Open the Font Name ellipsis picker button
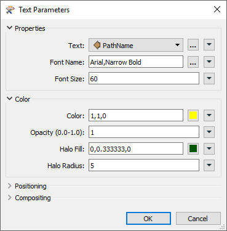Viewport: 227px width, 231px height. tap(193, 62)
